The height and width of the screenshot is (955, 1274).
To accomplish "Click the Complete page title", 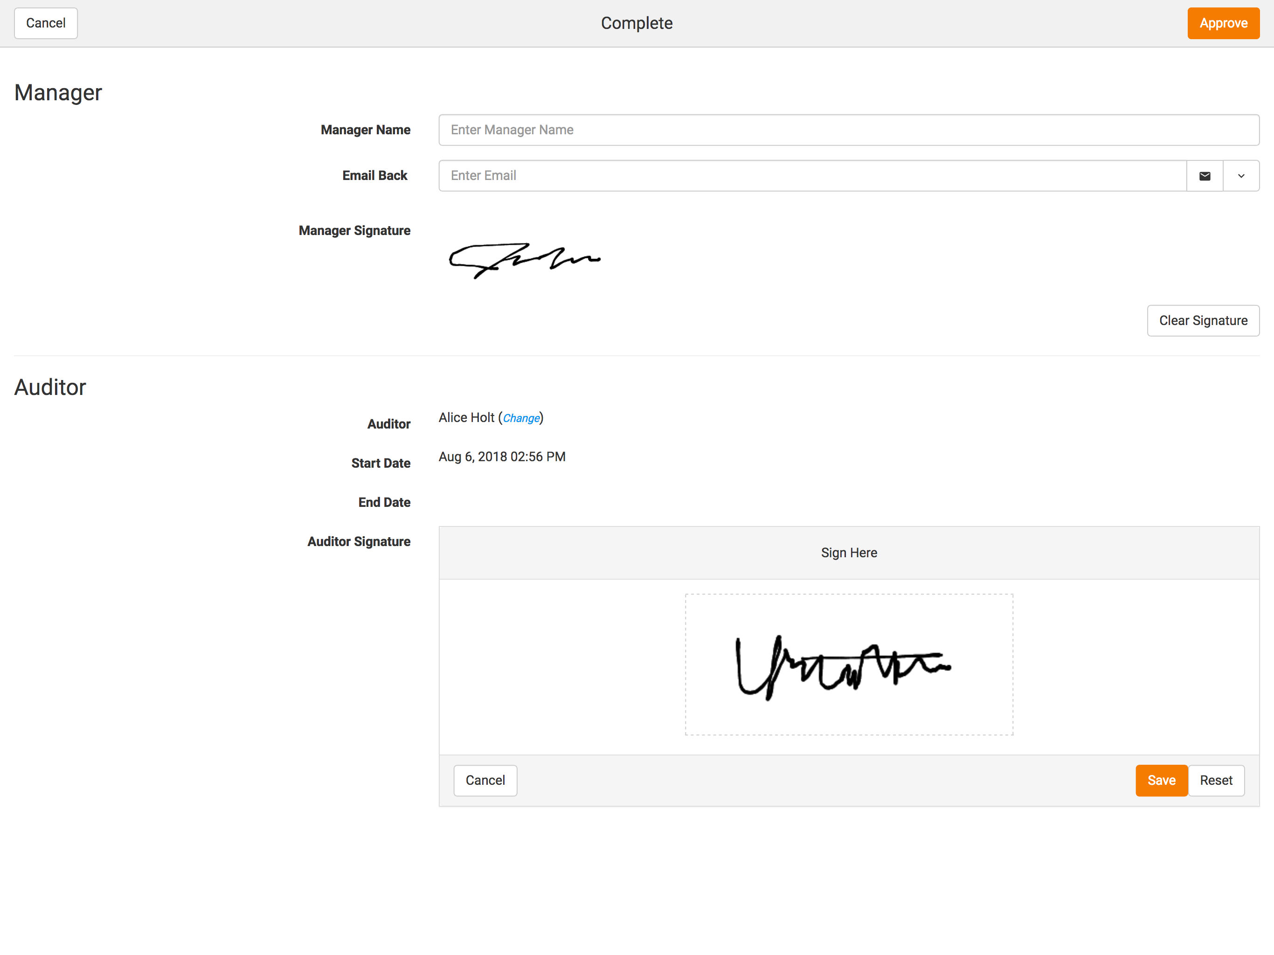I will click(x=637, y=23).
